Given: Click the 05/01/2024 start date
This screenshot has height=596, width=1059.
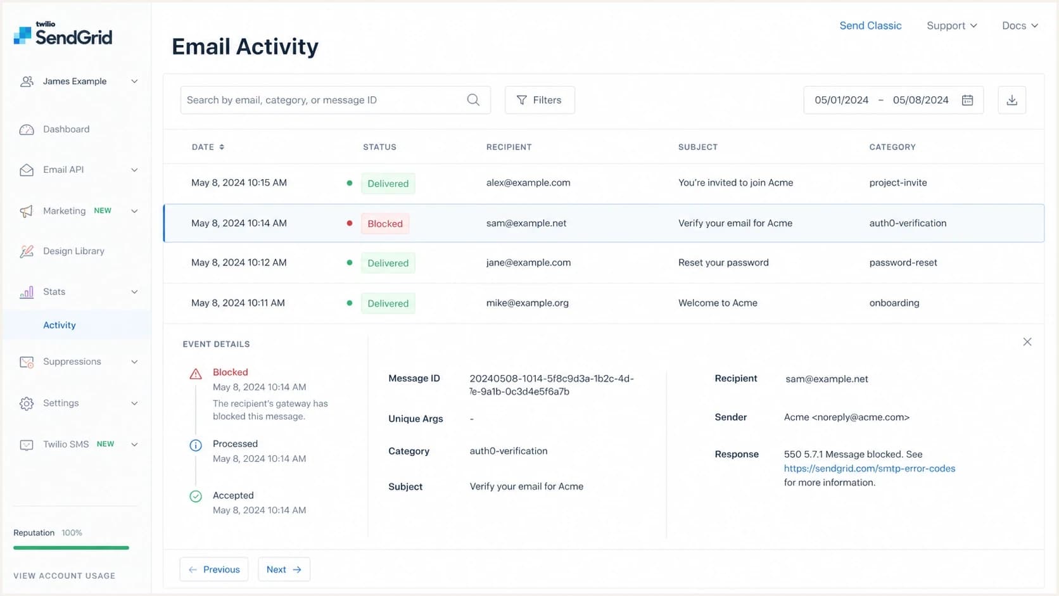Looking at the screenshot, I should [841, 100].
